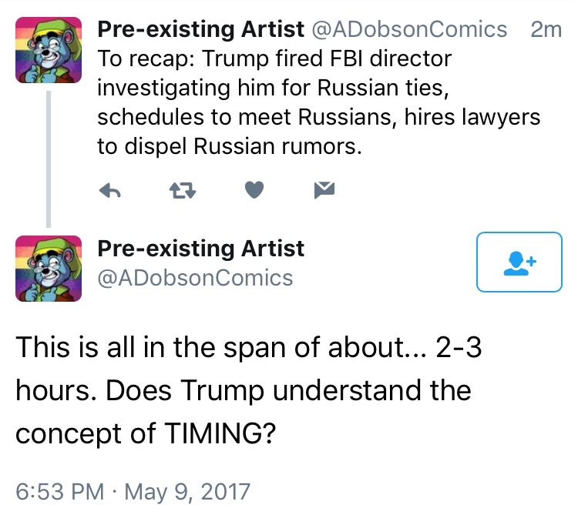Select Pre-existing Artist name in main tweet
The image size is (578, 518).
(x=201, y=249)
